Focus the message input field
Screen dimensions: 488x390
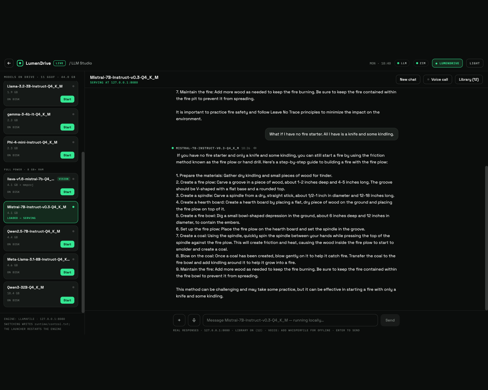(x=290, y=320)
